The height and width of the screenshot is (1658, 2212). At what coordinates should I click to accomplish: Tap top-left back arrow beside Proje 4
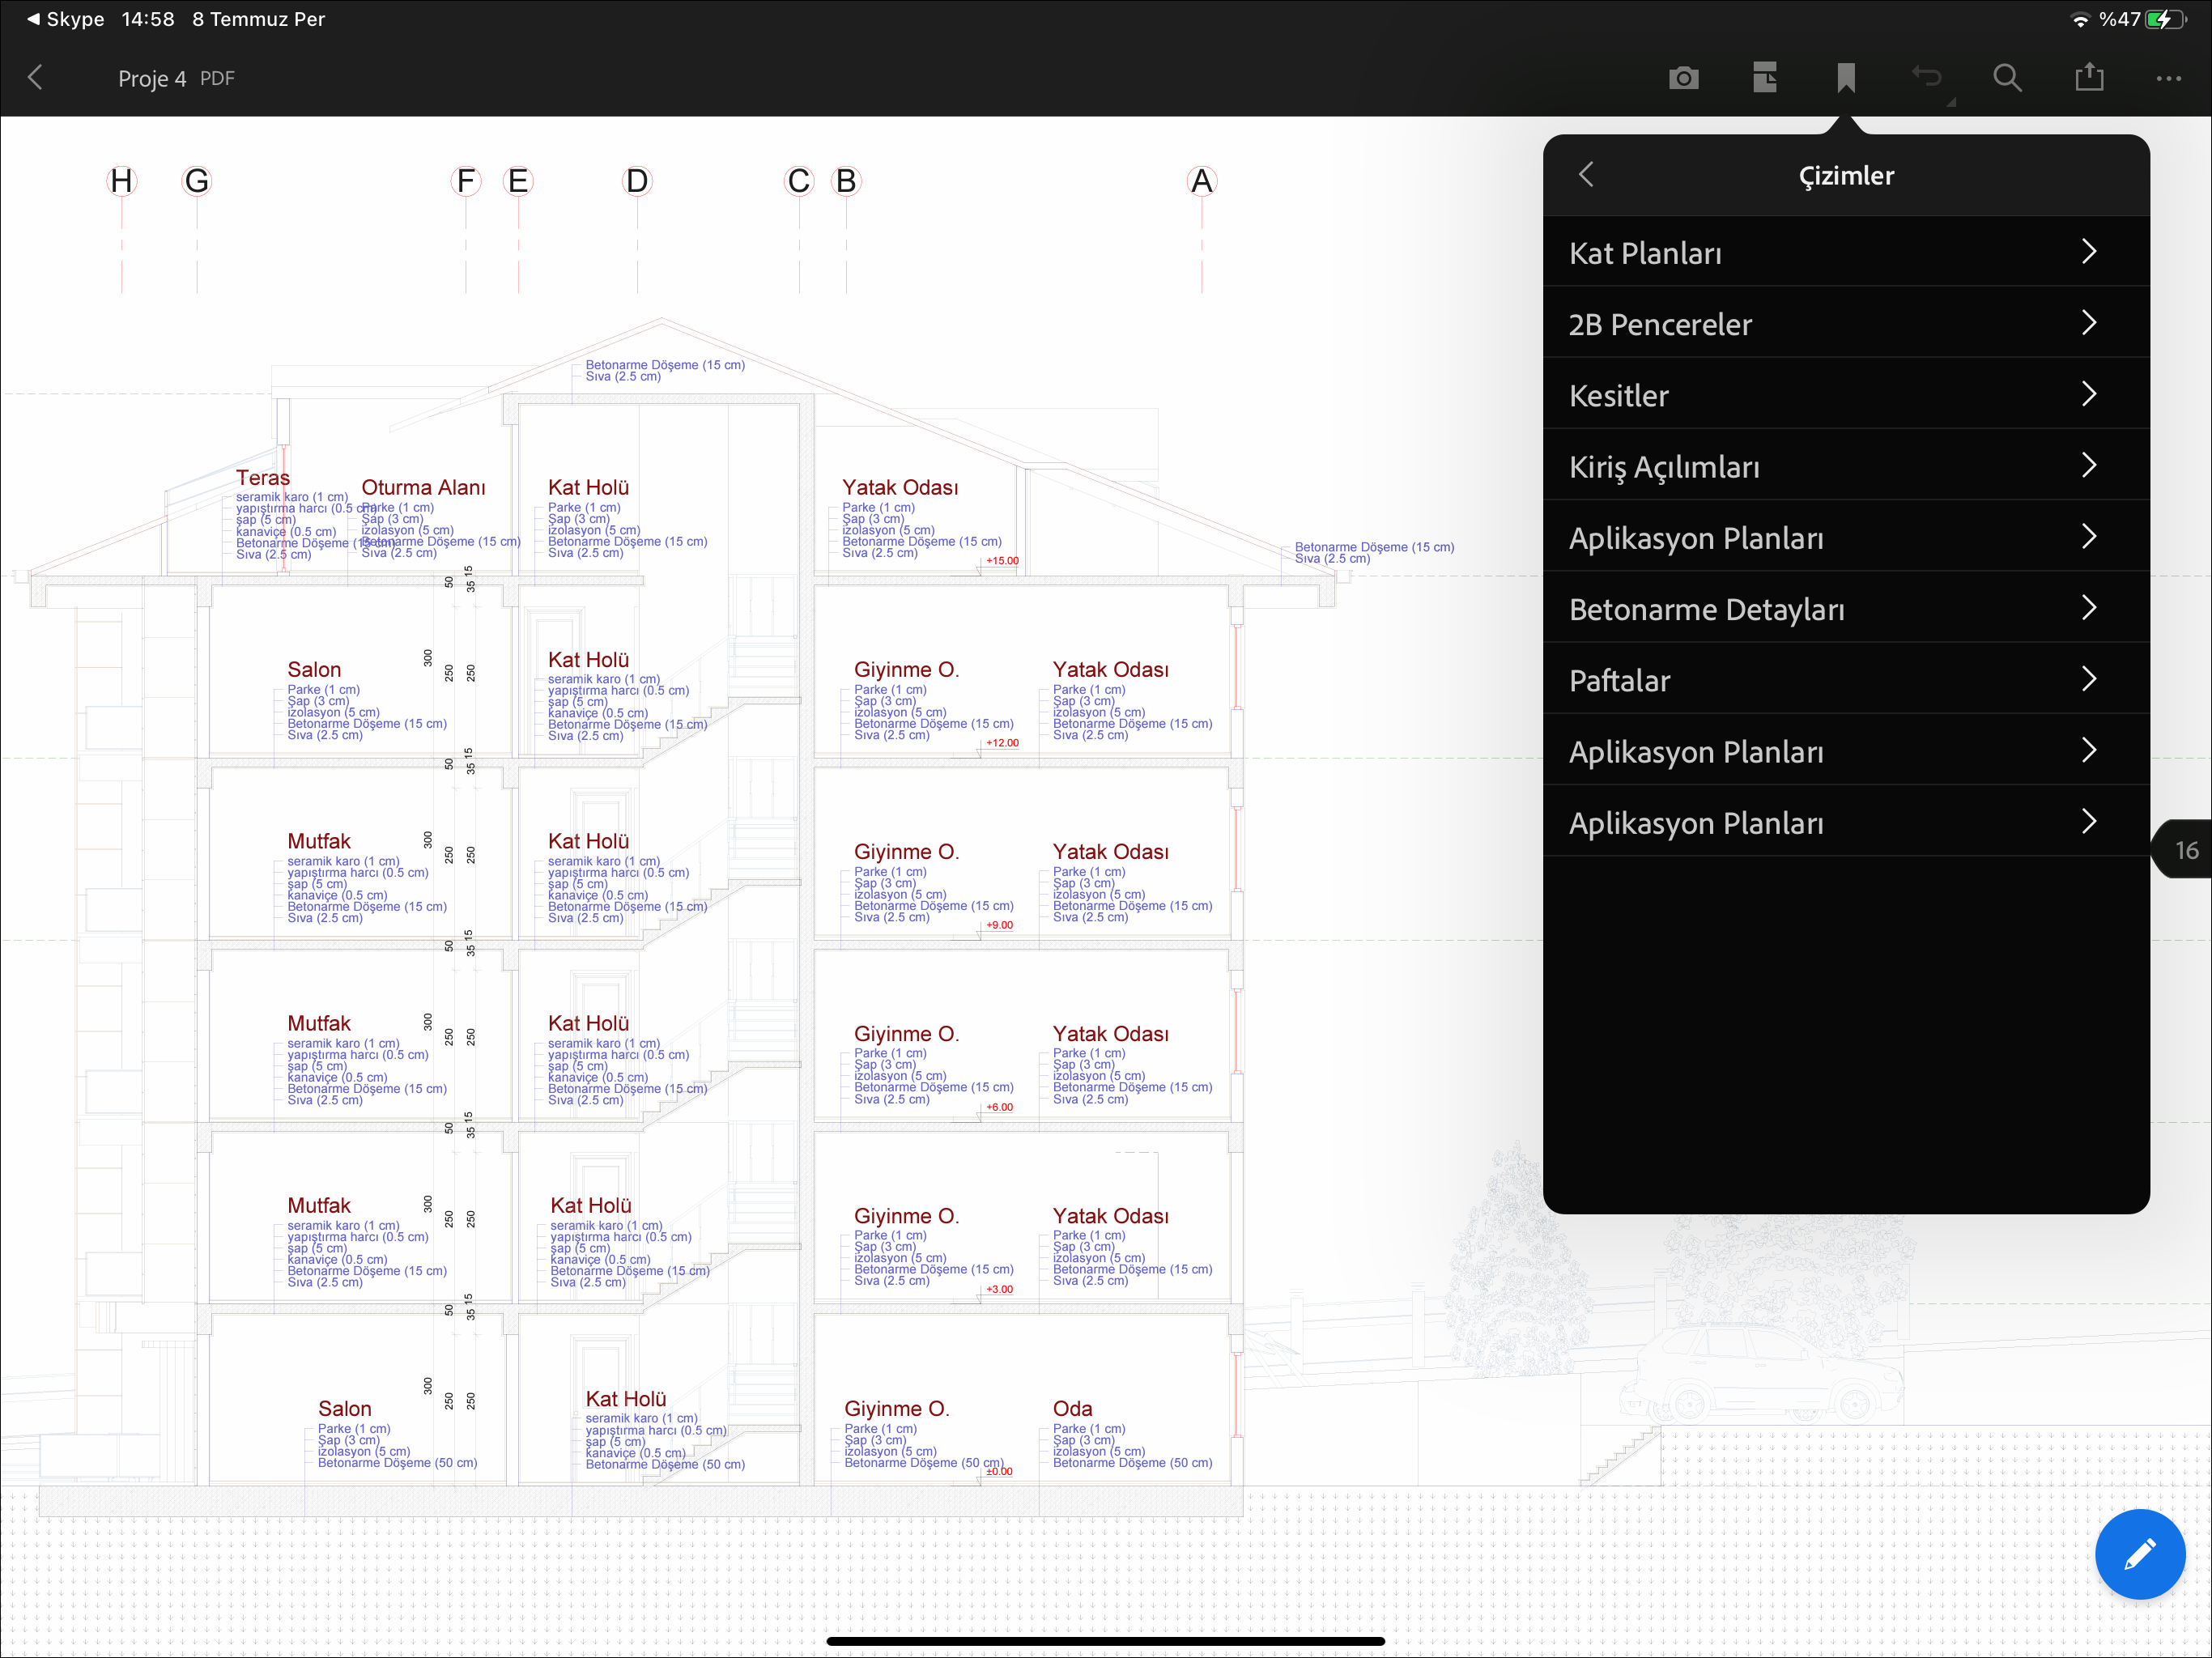click(36, 78)
